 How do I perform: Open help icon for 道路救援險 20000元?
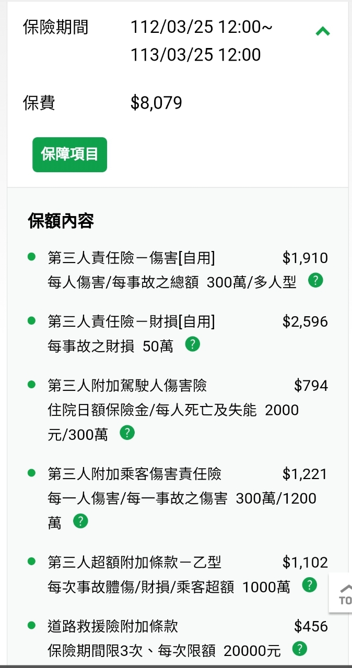(x=299, y=649)
